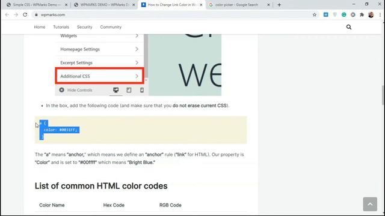Viewport: 385px width, 216px height.
Task: Switch to the color picker Google Search tab
Action: 239,5
